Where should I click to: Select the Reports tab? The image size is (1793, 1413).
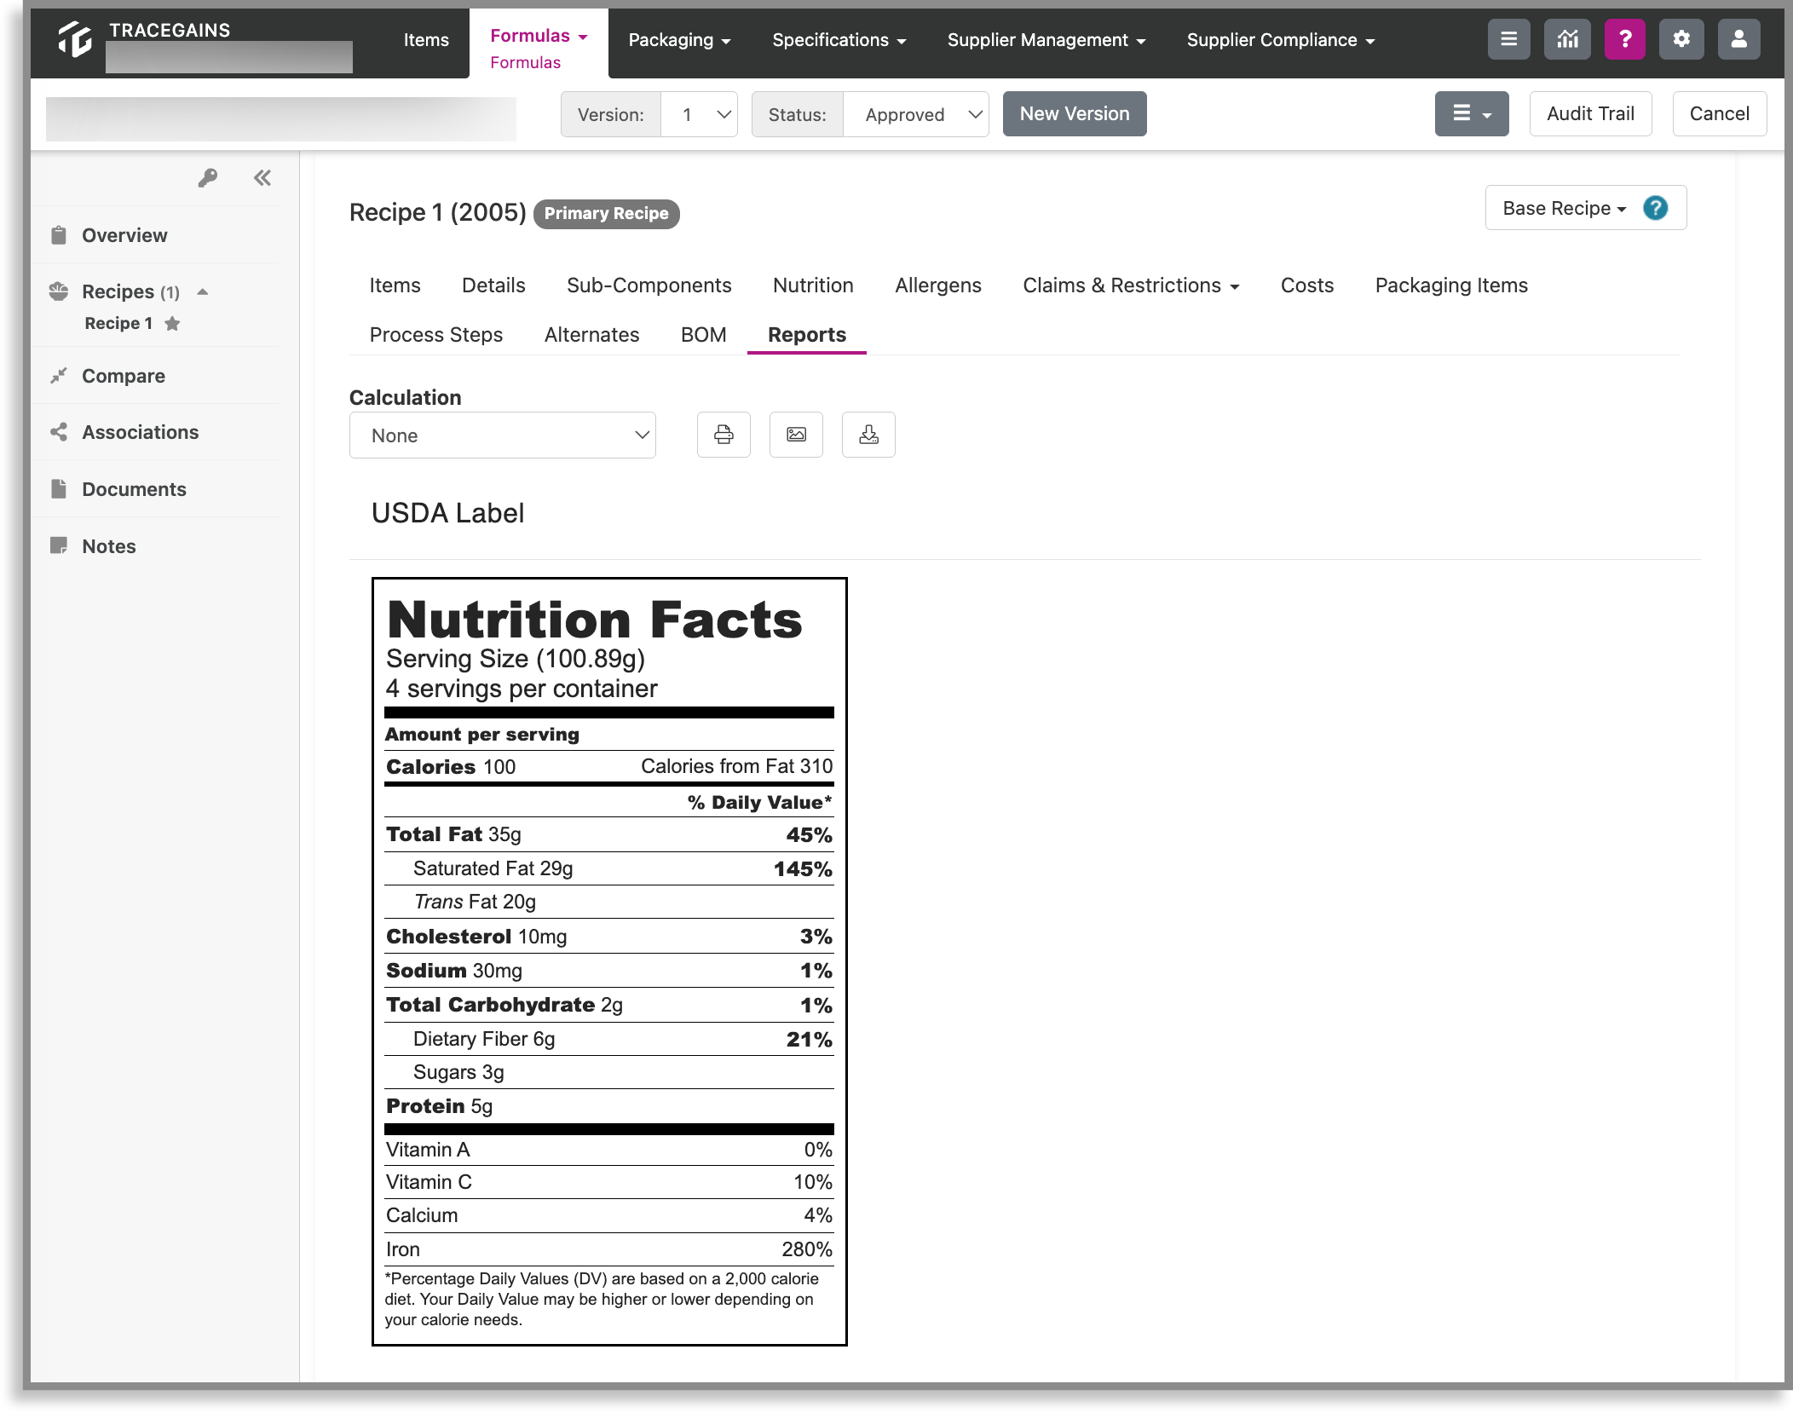(806, 335)
